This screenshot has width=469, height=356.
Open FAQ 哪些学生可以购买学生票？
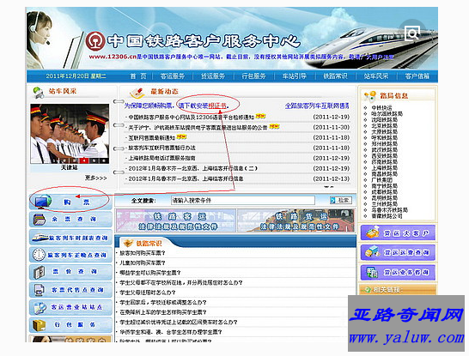point(150,273)
